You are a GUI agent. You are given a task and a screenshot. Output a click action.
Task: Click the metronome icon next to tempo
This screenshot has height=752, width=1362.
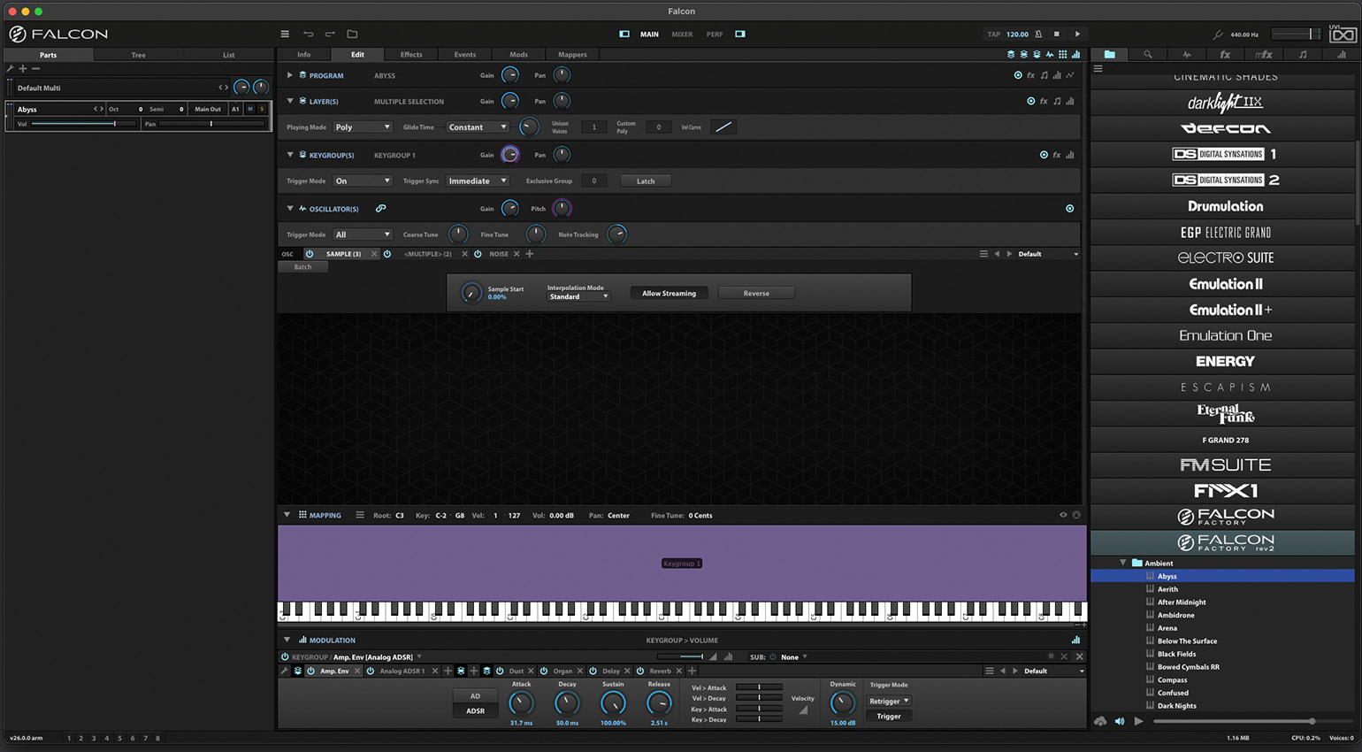pyautogui.click(x=1038, y=35)
